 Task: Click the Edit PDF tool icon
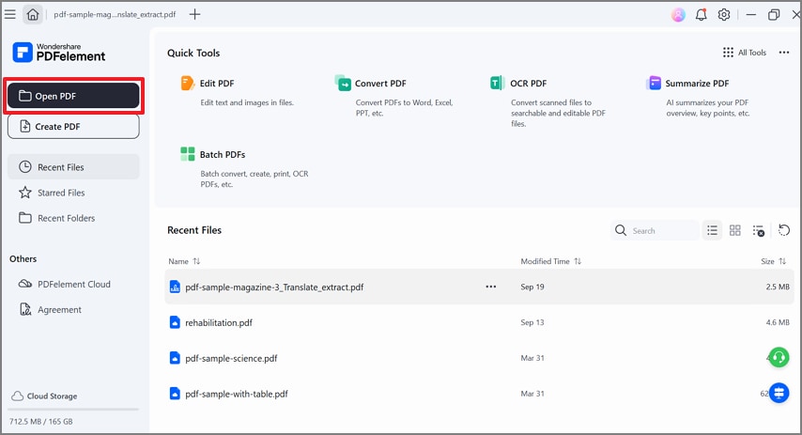[187, 84]
